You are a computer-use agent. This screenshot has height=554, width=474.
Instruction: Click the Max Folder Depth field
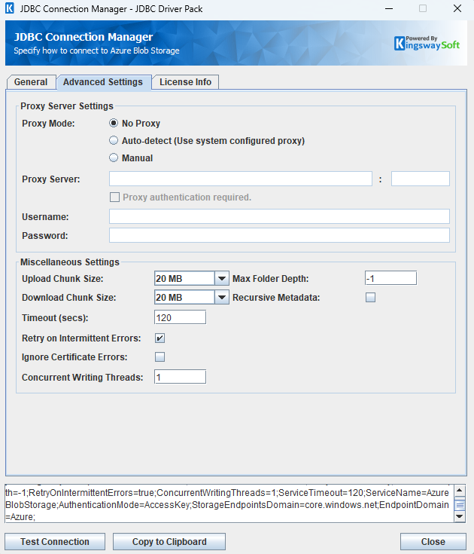tap(390, 278)
